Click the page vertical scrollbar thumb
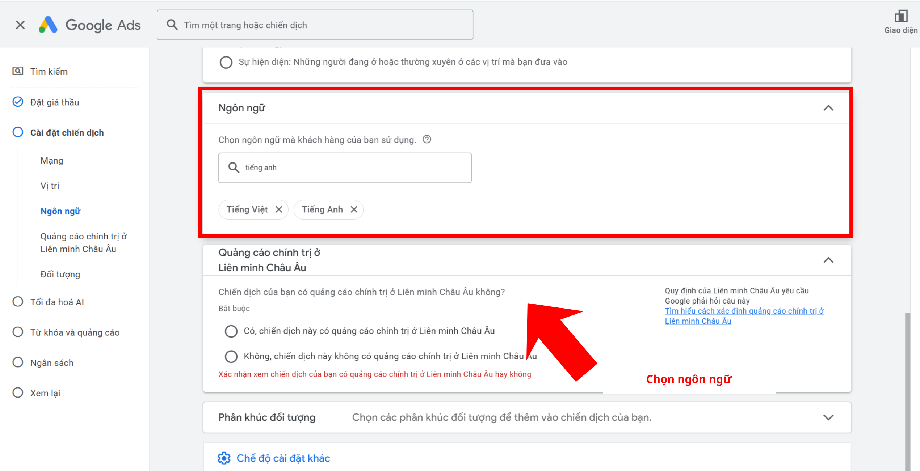 coord(907,391)
